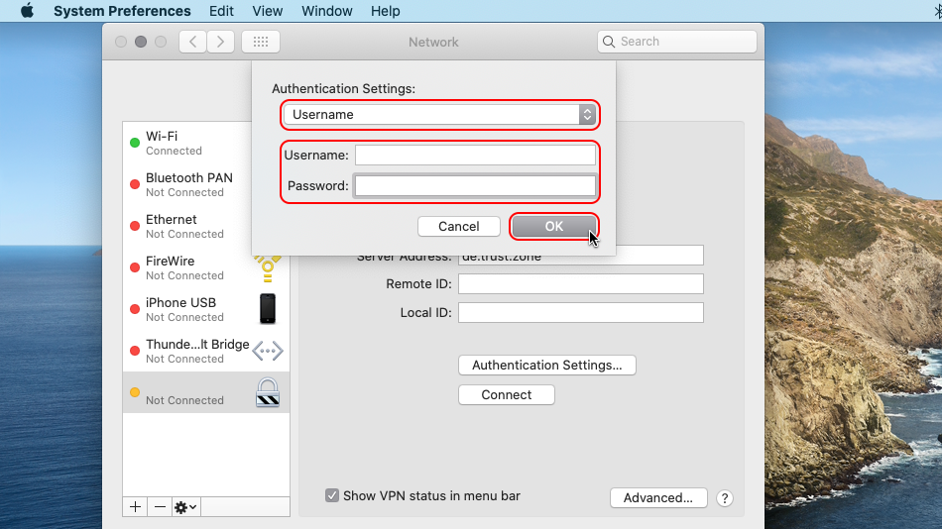Click the forward navigation arrow
Image resolution: width=942 pixels, height=529 pixels.
coord(221,42)
